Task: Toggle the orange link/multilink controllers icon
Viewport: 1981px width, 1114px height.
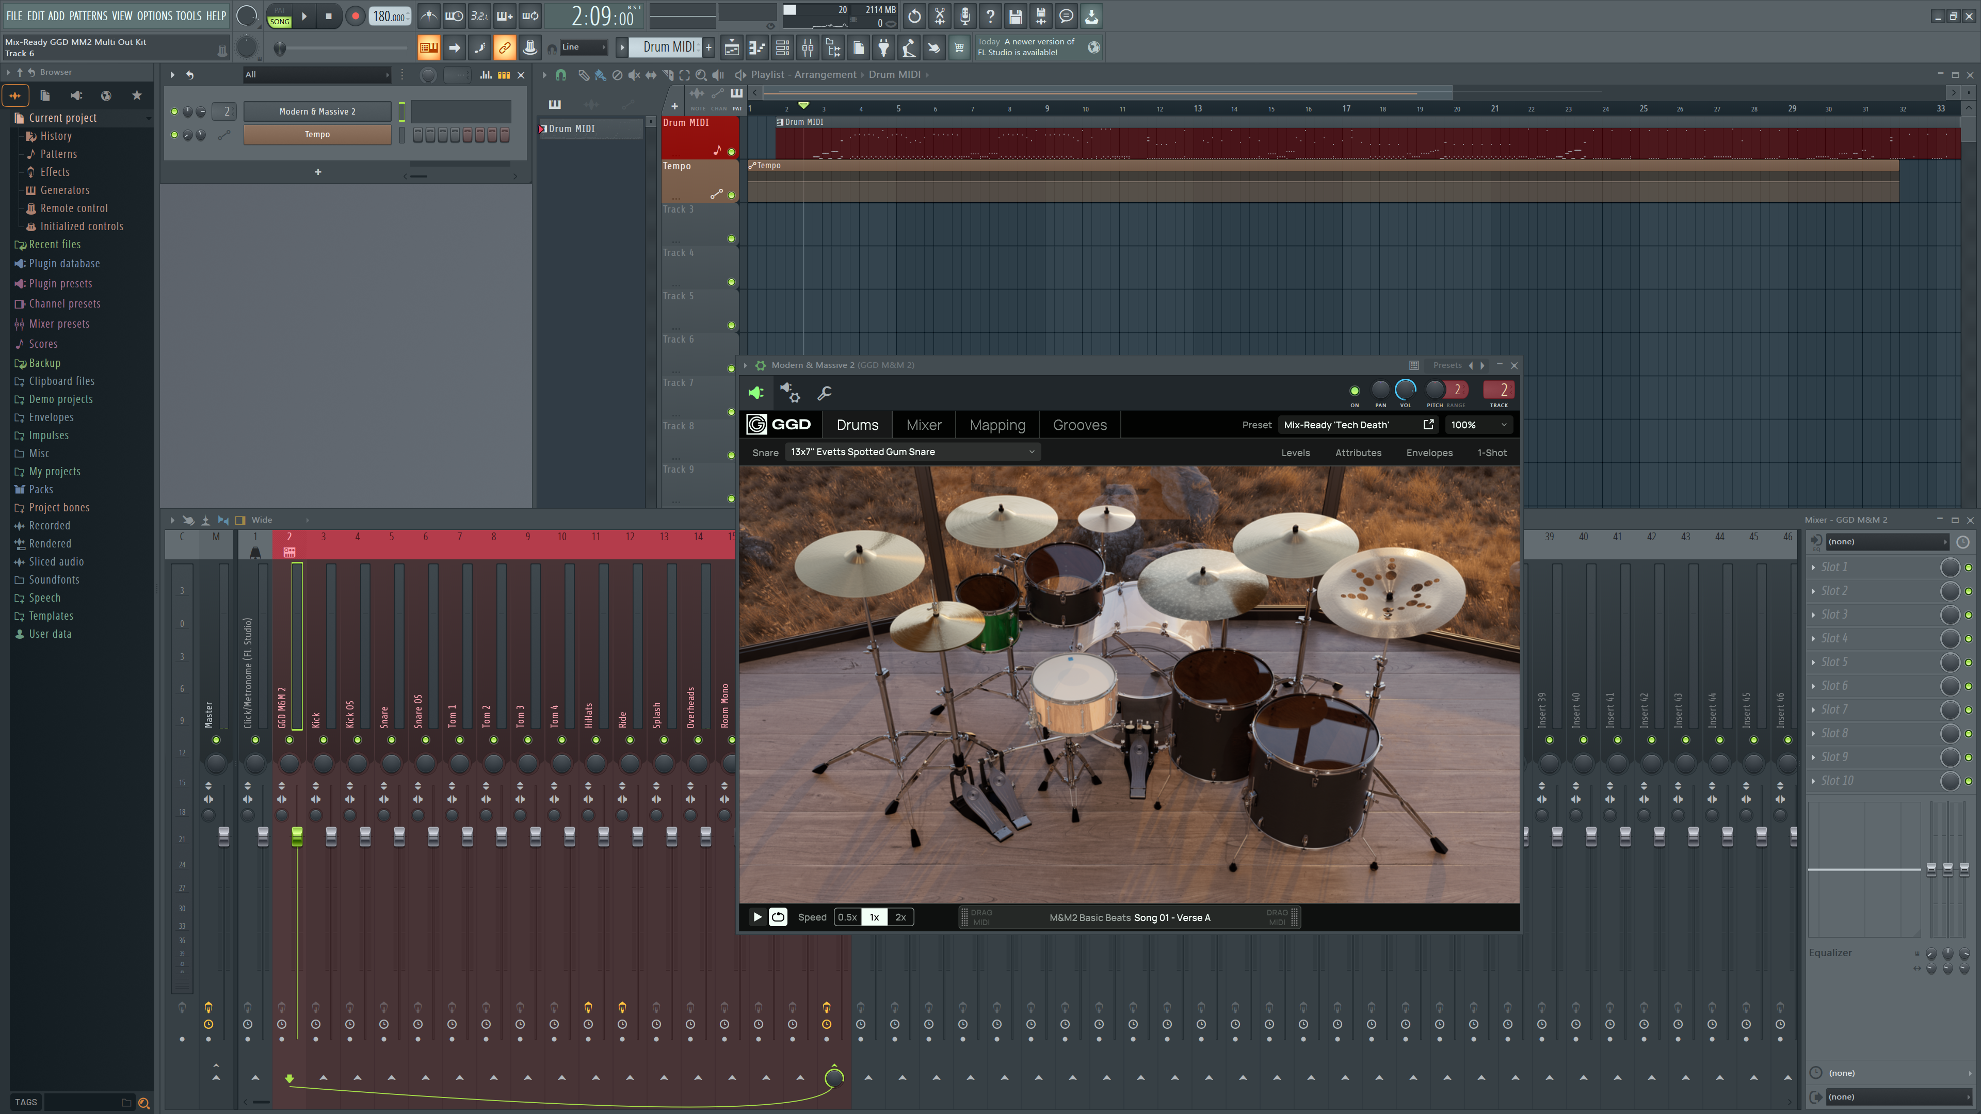Action: point(505,47)
